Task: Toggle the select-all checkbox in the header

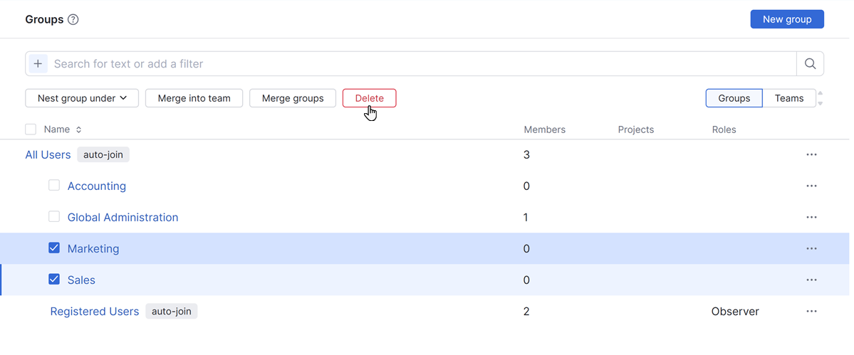Action: point(31,129)
